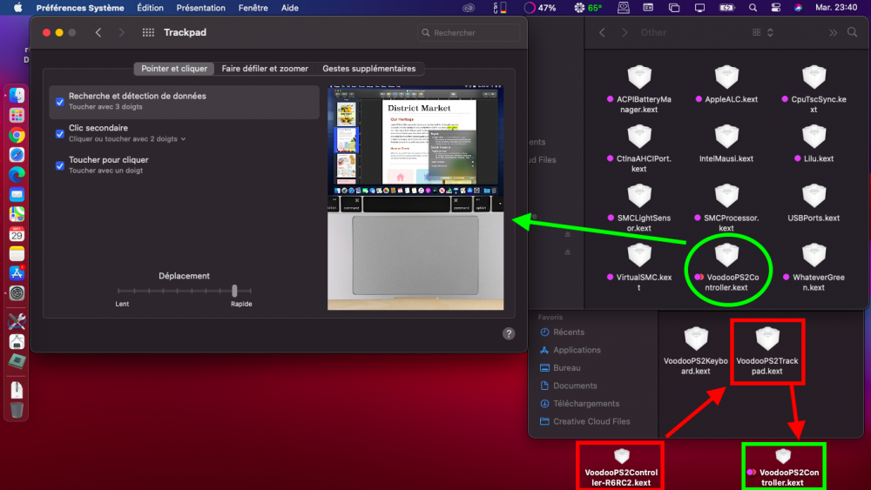Click the Rechercher search field
This screenshot has width=871, height=490.
(x=469, y=33)
